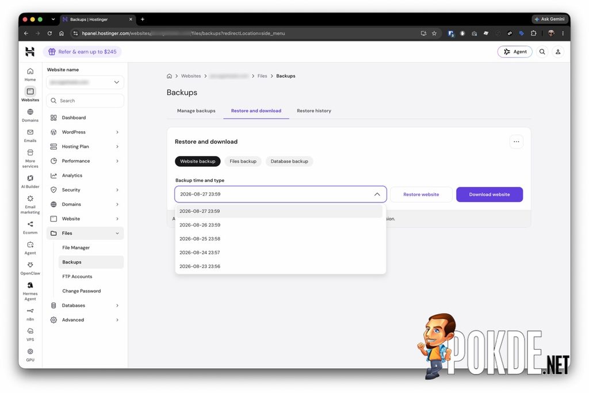Image resolution: width=589 pixels, height=393 pixels.
Task: Expand Performance sidebar menu
Action: [x=85, y=161]
